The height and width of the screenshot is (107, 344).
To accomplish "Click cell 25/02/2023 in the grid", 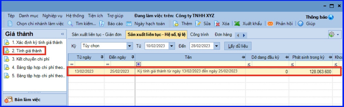I will coord(120,71).
